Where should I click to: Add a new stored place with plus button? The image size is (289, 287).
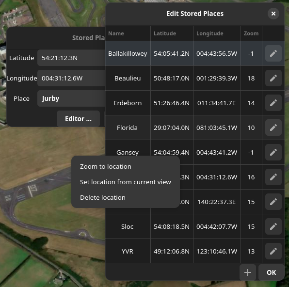(x=247, y=272)
